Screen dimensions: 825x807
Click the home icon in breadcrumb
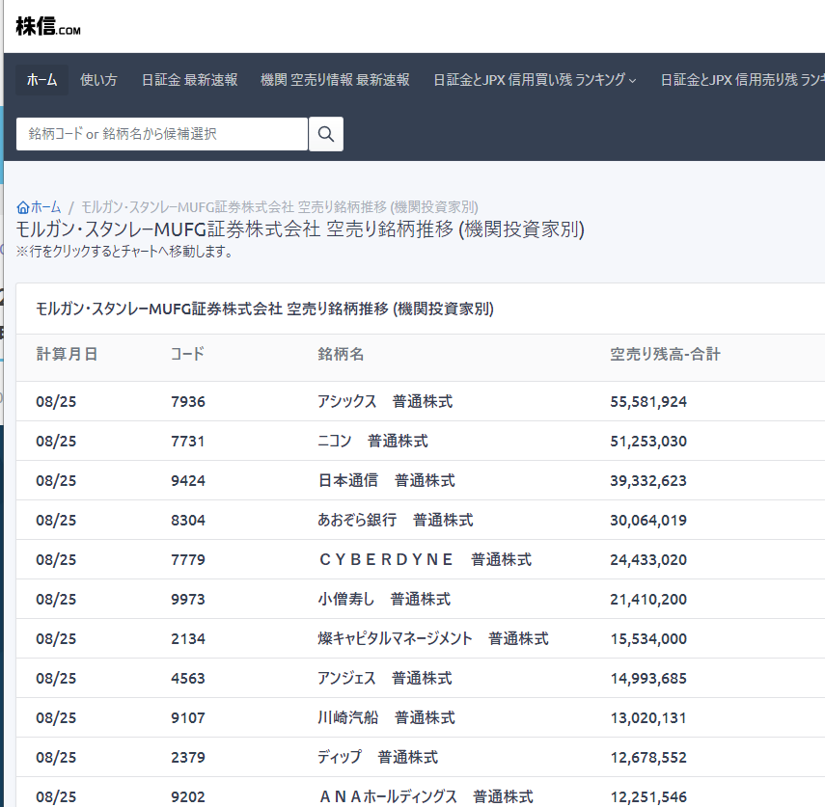[23, 207]
